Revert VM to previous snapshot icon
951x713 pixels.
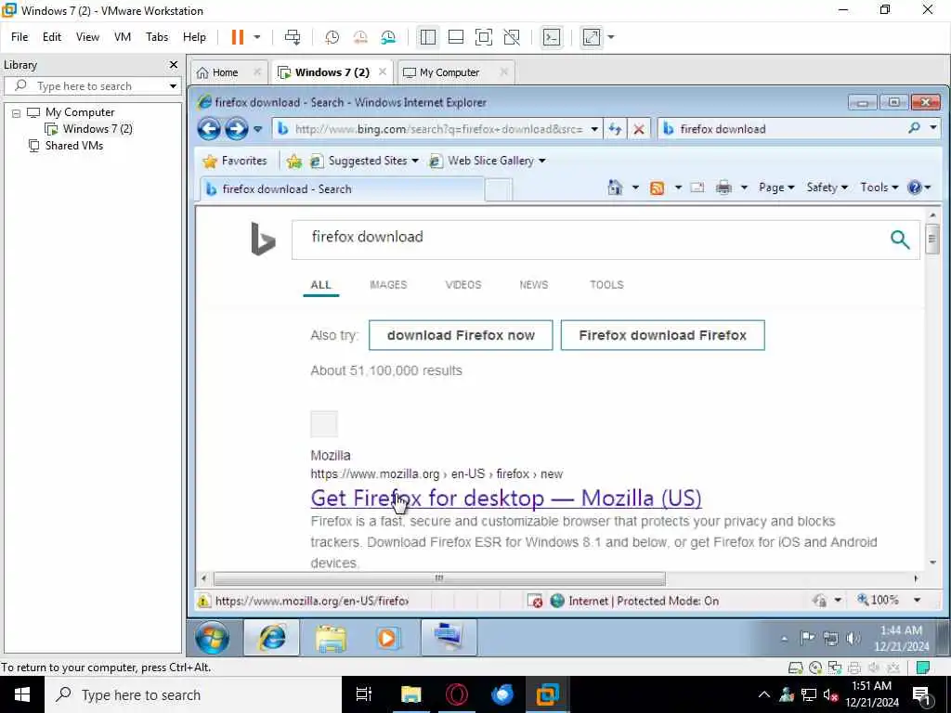pos(360,37)
